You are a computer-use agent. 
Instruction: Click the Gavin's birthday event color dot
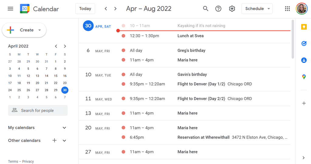point(123,74)
